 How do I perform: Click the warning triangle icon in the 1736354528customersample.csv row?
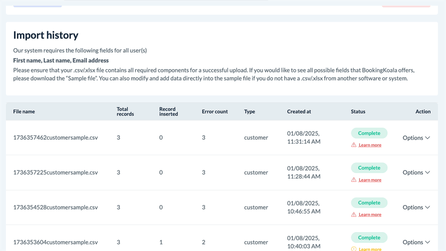(353, 214)
